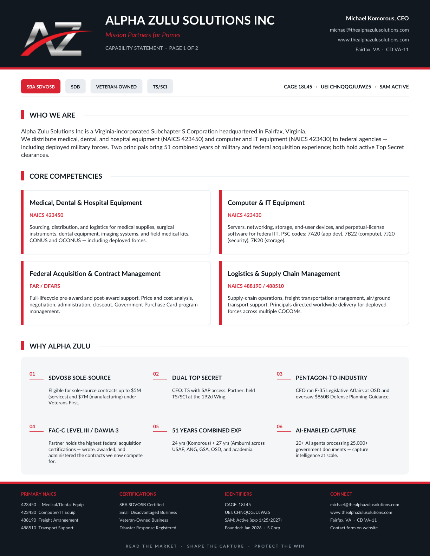Click the DUAL TOP SECRET item heading
Screen dimensions: 430x556
point(197,378)
